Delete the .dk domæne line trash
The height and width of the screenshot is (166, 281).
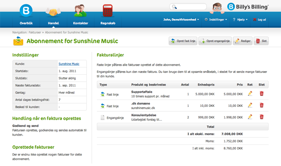(x=261, y=105)
